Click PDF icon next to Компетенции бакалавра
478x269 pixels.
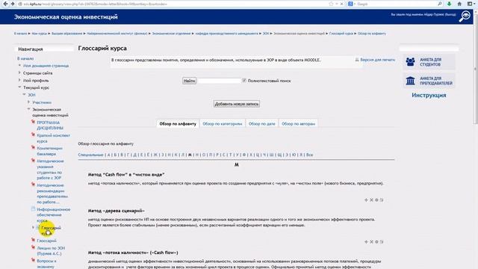33,148
